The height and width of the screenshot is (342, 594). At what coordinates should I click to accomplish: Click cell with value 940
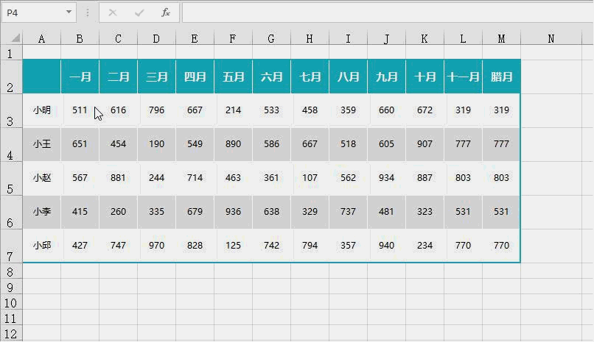386,246
